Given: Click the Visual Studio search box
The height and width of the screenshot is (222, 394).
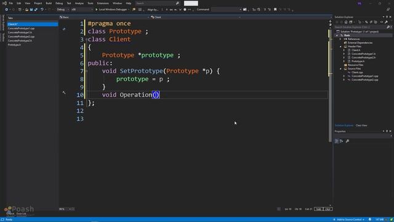Looking at the screenshot, I should 158,3.
